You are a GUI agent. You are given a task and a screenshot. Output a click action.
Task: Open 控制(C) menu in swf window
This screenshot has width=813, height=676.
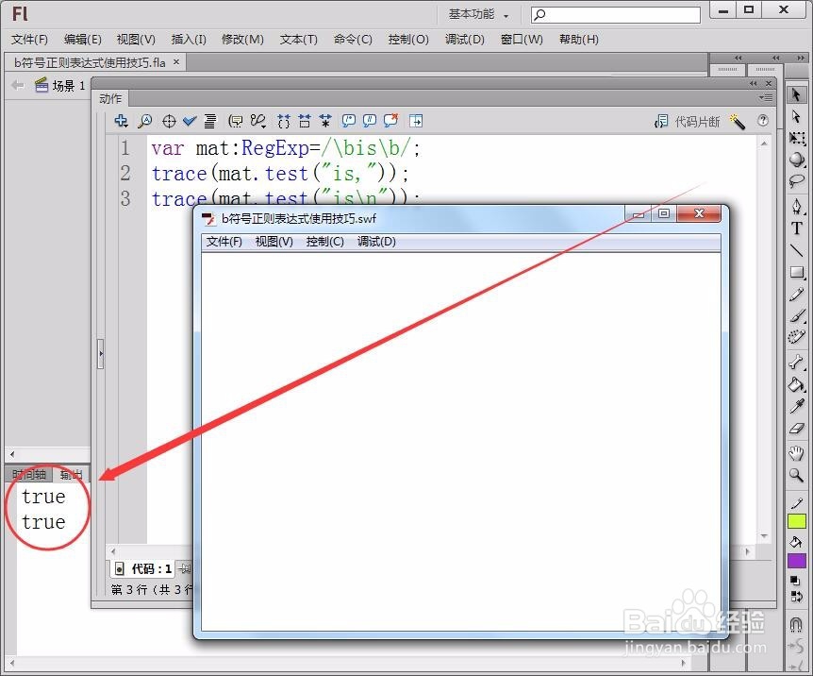[325, 242]
